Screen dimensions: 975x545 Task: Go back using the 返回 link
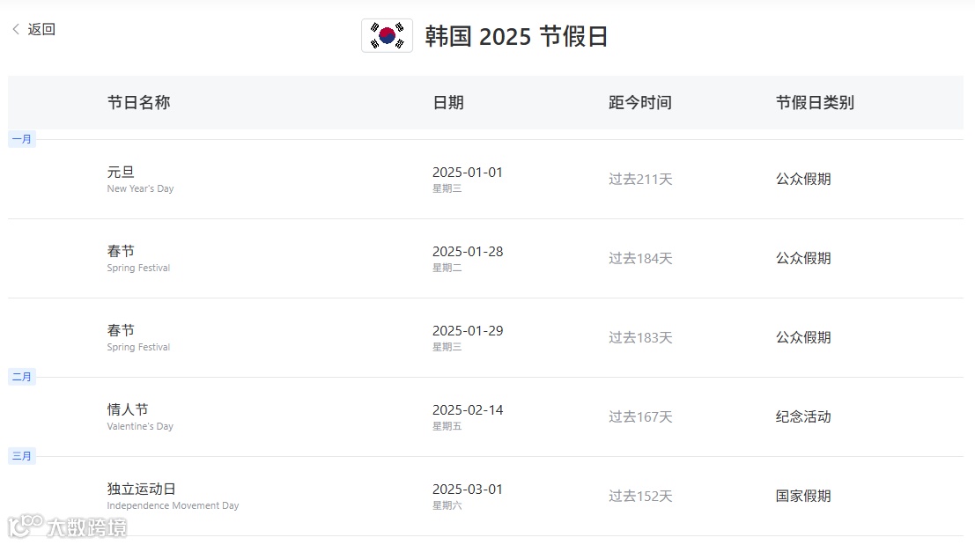click(41, 29)
